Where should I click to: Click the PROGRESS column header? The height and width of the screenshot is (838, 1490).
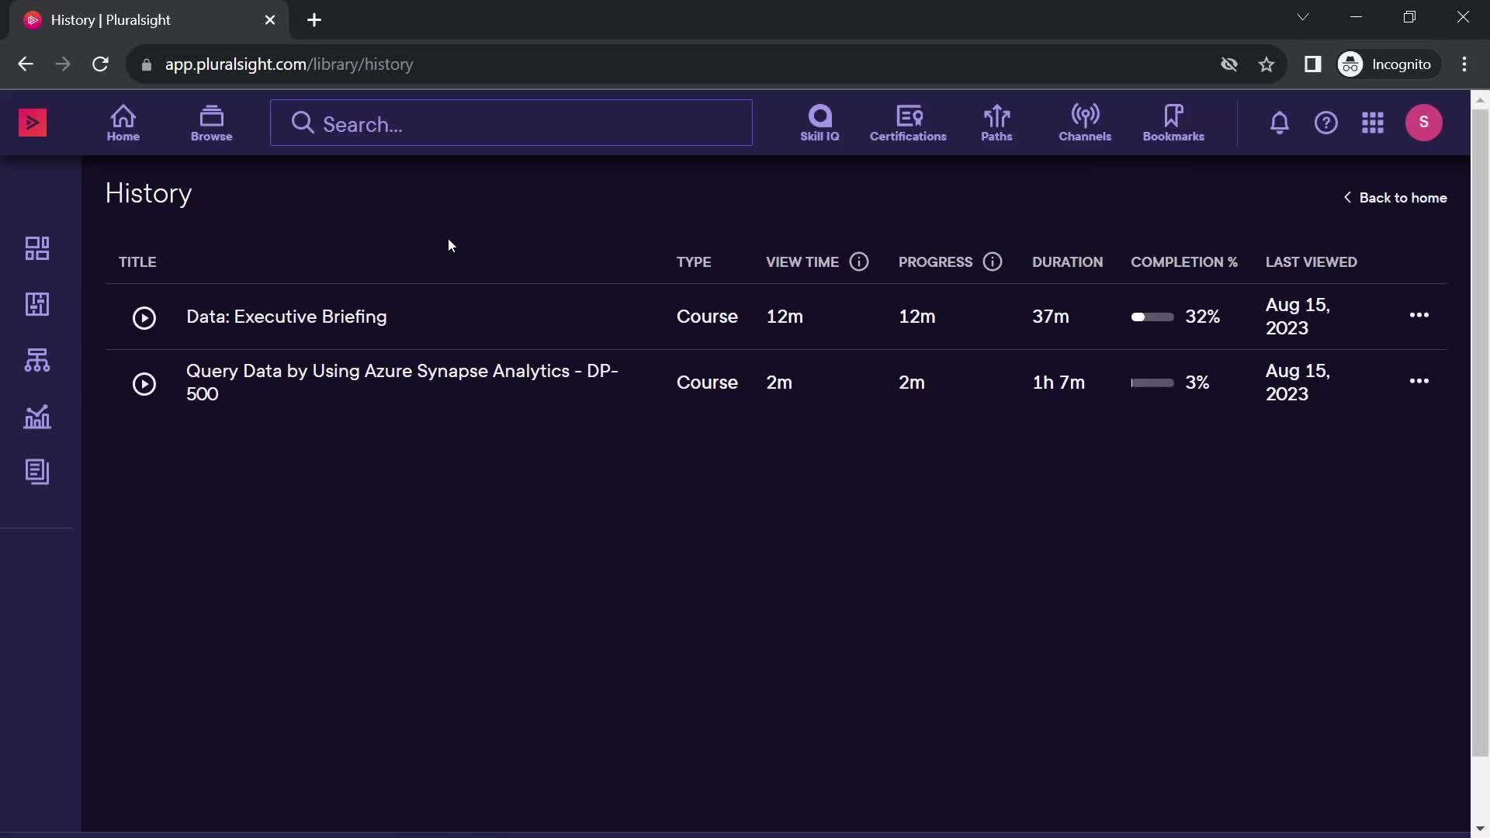point(935,262)
